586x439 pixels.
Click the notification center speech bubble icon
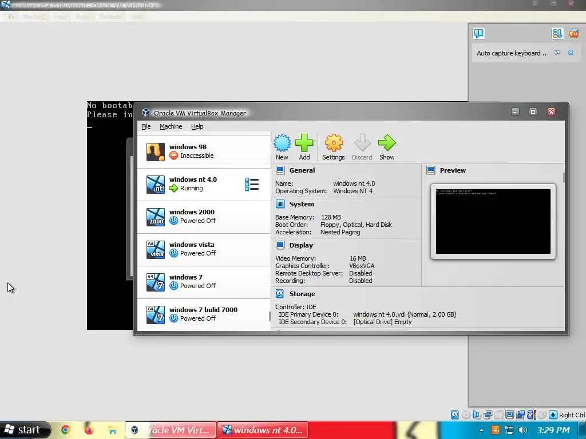479,33
